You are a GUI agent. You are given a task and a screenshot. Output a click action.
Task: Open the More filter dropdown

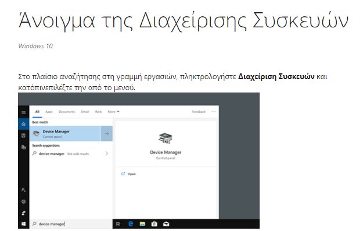(x=113, y=112)
